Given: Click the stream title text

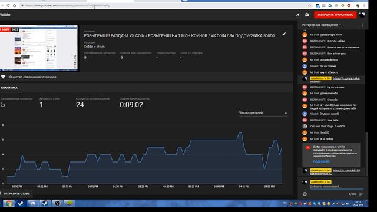Looking at the screenshot, I should [x=179, y=35].
